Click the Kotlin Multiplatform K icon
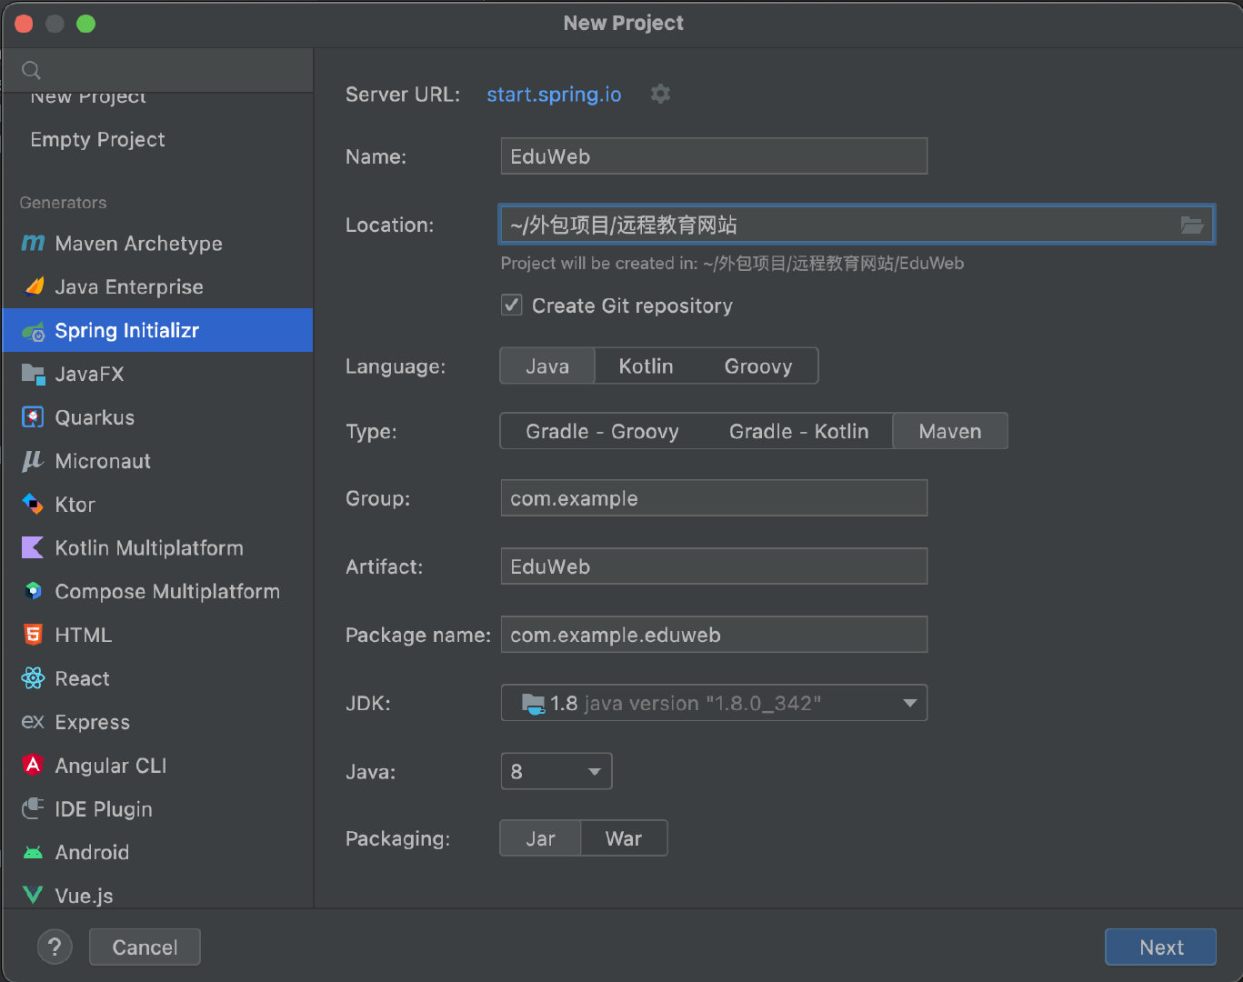 tap(33, 547)
